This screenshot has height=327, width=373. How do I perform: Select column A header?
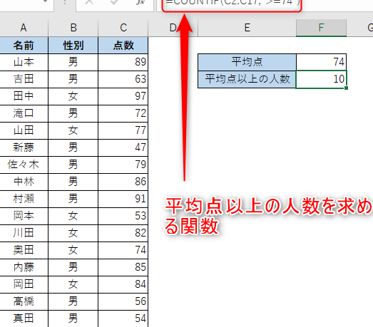tap(24, 28)
